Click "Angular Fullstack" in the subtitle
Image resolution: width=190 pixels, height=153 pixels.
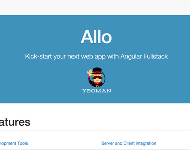coord(144,57)
